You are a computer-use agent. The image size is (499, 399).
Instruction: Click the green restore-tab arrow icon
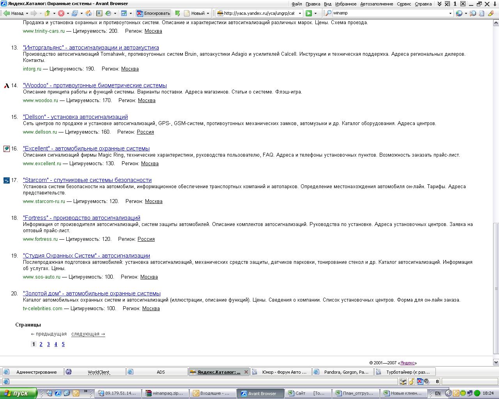(x=178, y=13)
